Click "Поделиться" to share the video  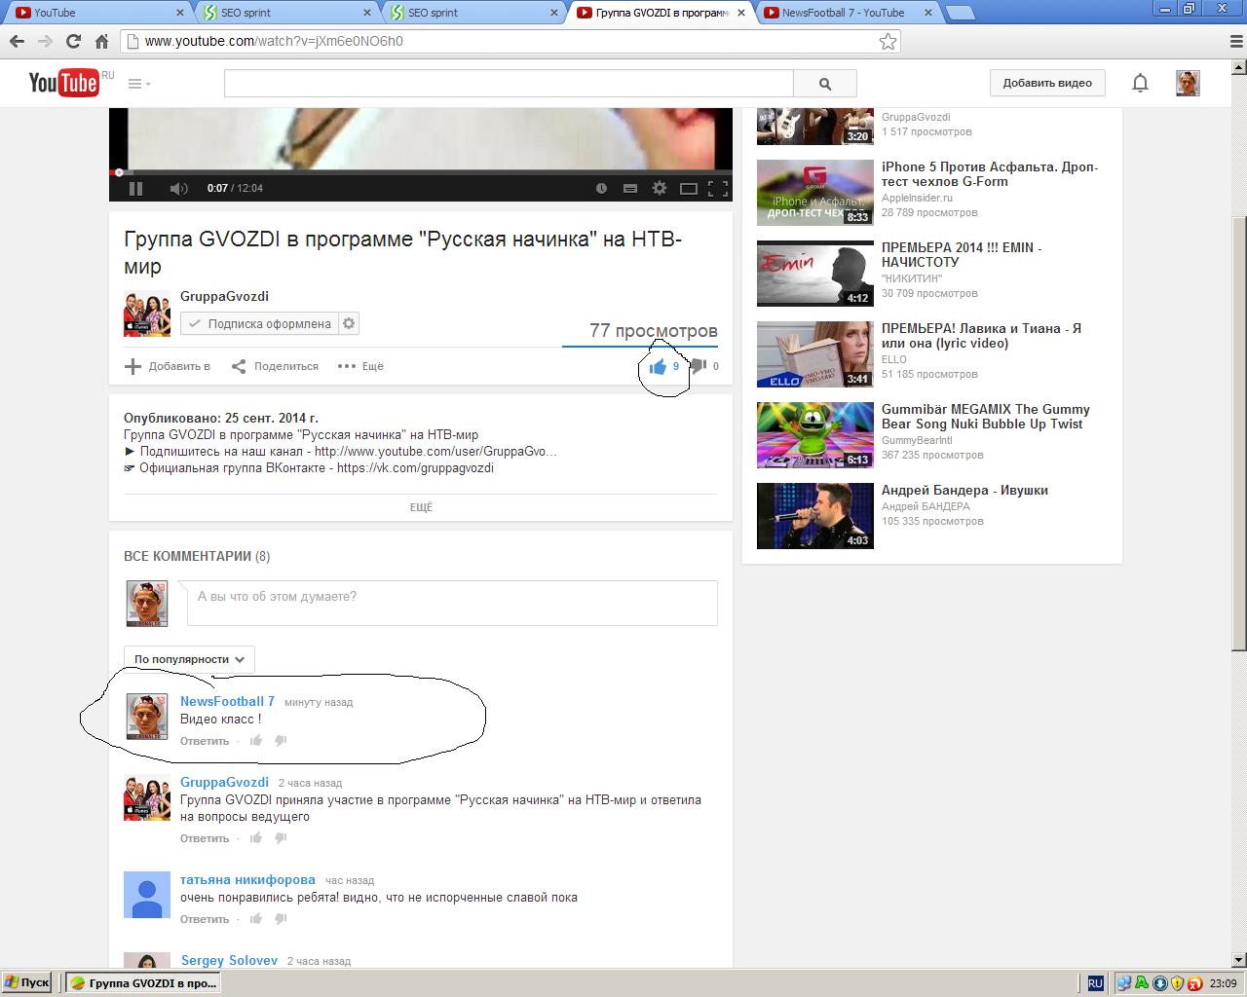click(x=275, y=366)
